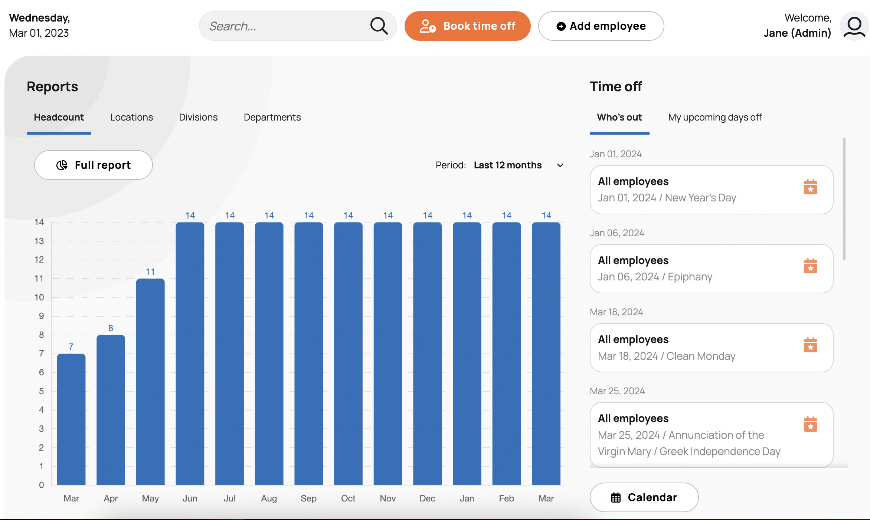The width and height of the screenshot is (870, 520).
Task: Click the Epiphany holiday calendar icon
Action: 810,266
